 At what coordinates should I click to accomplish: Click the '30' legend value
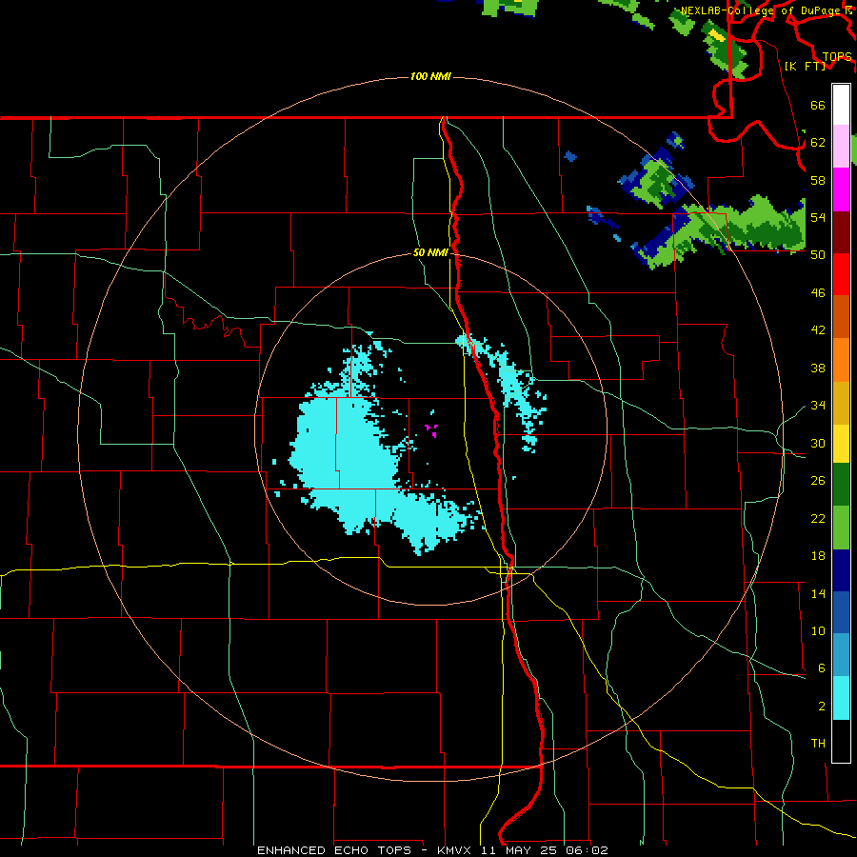pos(818,443)
